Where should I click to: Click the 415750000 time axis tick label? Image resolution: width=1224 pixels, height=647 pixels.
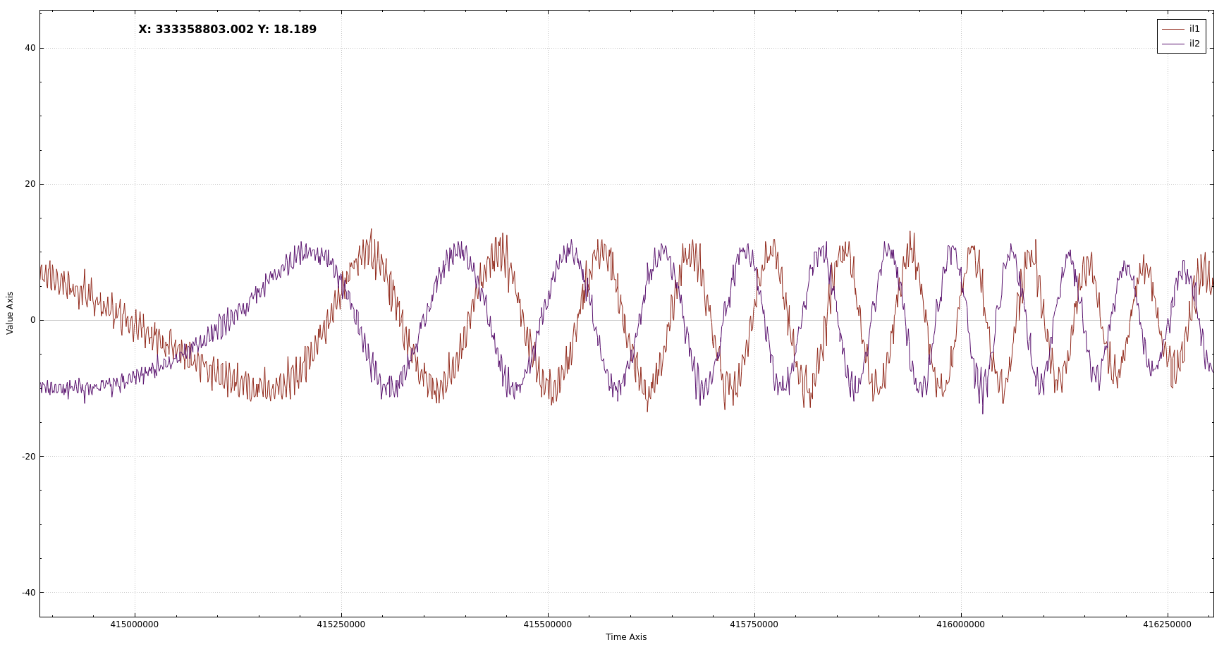pyautogui.click(x=754, y=624)
